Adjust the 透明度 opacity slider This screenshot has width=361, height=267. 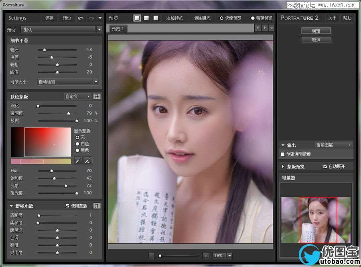(x=68, y=114)
